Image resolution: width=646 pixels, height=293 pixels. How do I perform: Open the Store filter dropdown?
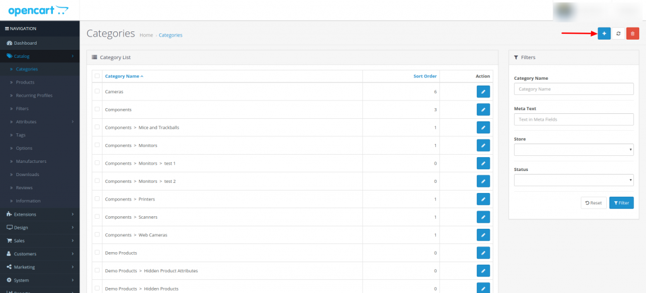573,150
